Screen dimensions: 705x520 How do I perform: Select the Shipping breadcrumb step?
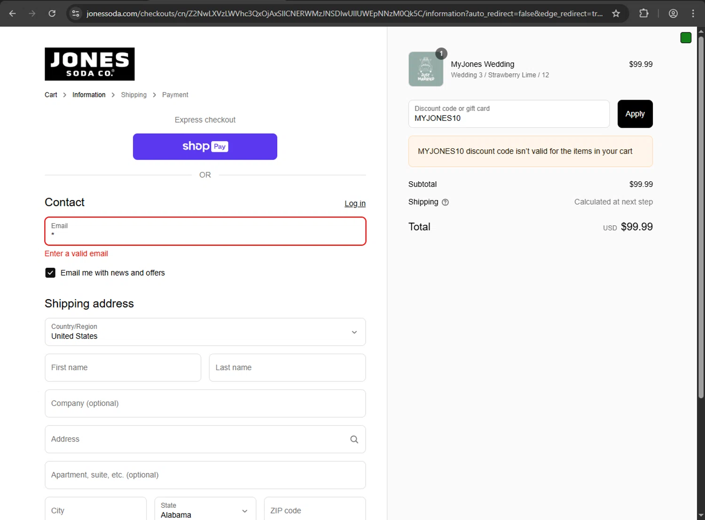pos(134,95)
